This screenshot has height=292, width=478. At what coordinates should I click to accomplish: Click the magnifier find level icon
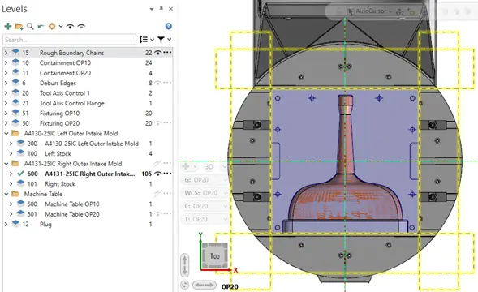pyautogui.click(x=30, y=26)
